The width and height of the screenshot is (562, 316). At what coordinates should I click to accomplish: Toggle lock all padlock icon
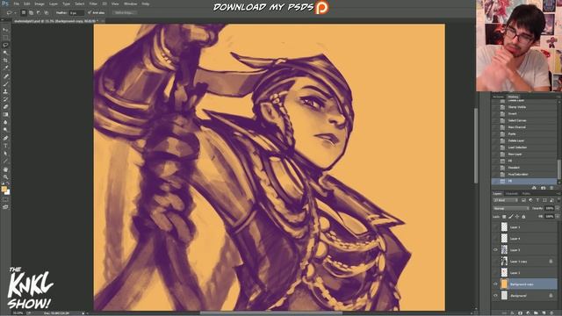pos(523,217)
